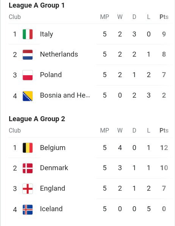Select the Poland team name
This screenshot has width=175, height=226.
click(x=51, y=75)
